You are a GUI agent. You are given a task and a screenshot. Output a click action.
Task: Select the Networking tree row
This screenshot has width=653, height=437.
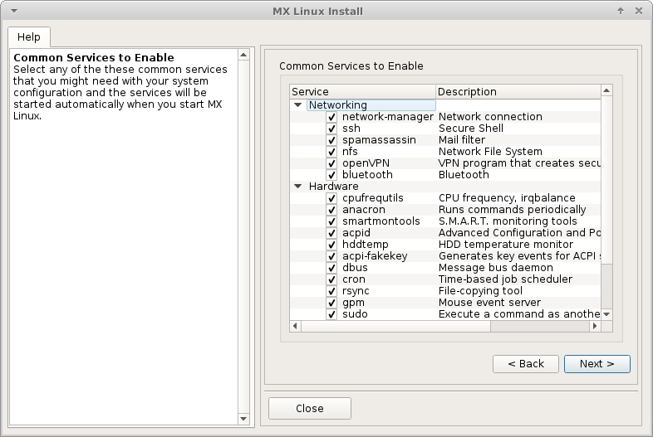pyautogui.click(x=371, y=104)
